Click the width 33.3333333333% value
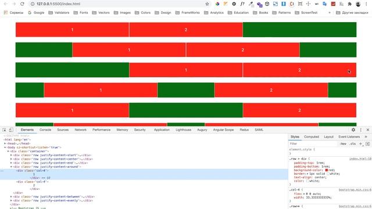 click(318, 197)
